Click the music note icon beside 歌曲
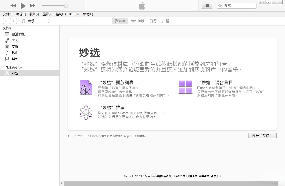This screenshot has width=285, height=186. click(x=7, y=53)
